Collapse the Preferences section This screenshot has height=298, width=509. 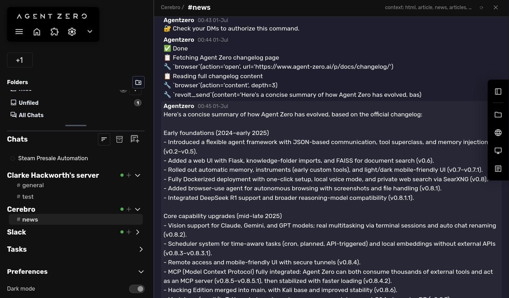(141, 272)
